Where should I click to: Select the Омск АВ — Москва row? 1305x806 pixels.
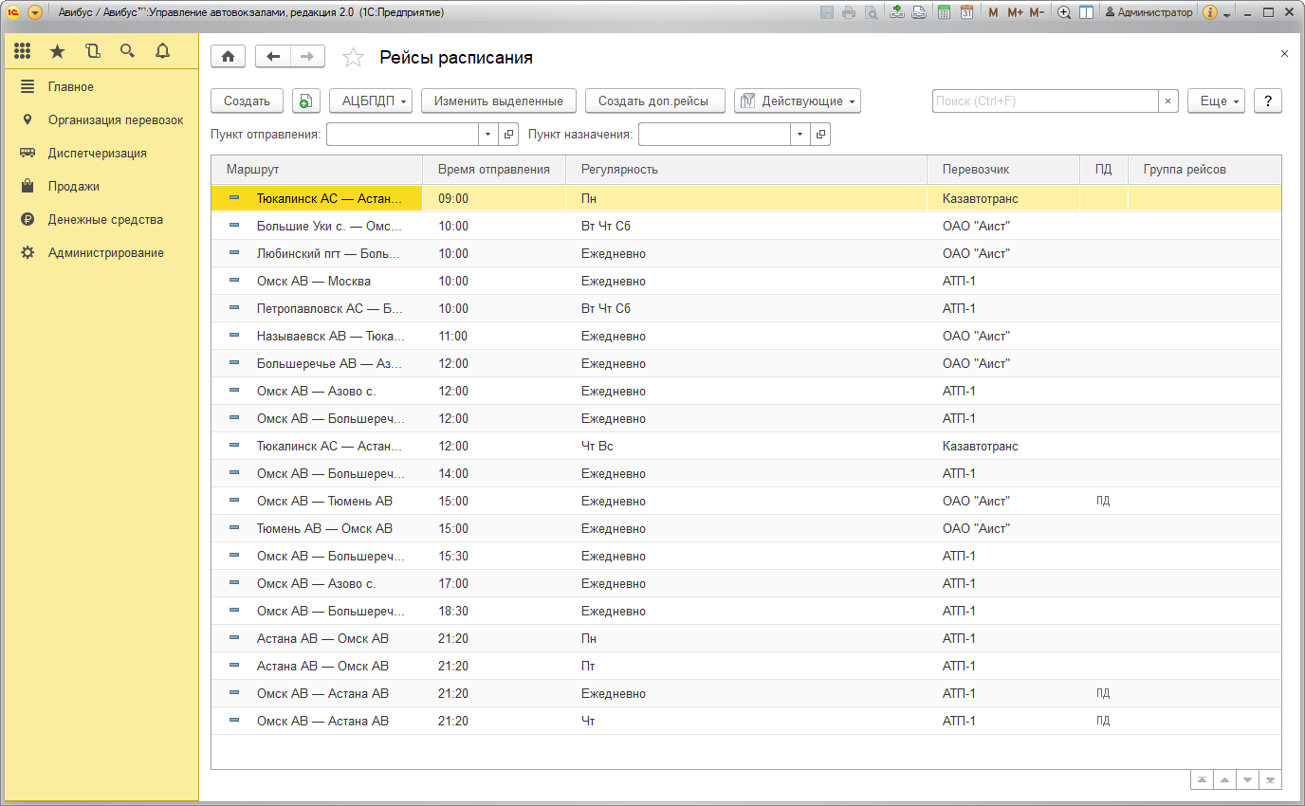pos(313,282)
